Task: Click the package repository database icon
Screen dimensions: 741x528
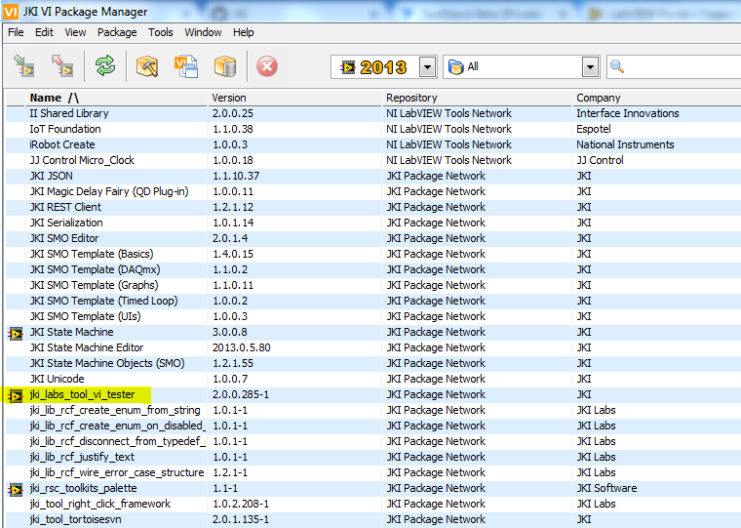Action: (x=225, y=66)
